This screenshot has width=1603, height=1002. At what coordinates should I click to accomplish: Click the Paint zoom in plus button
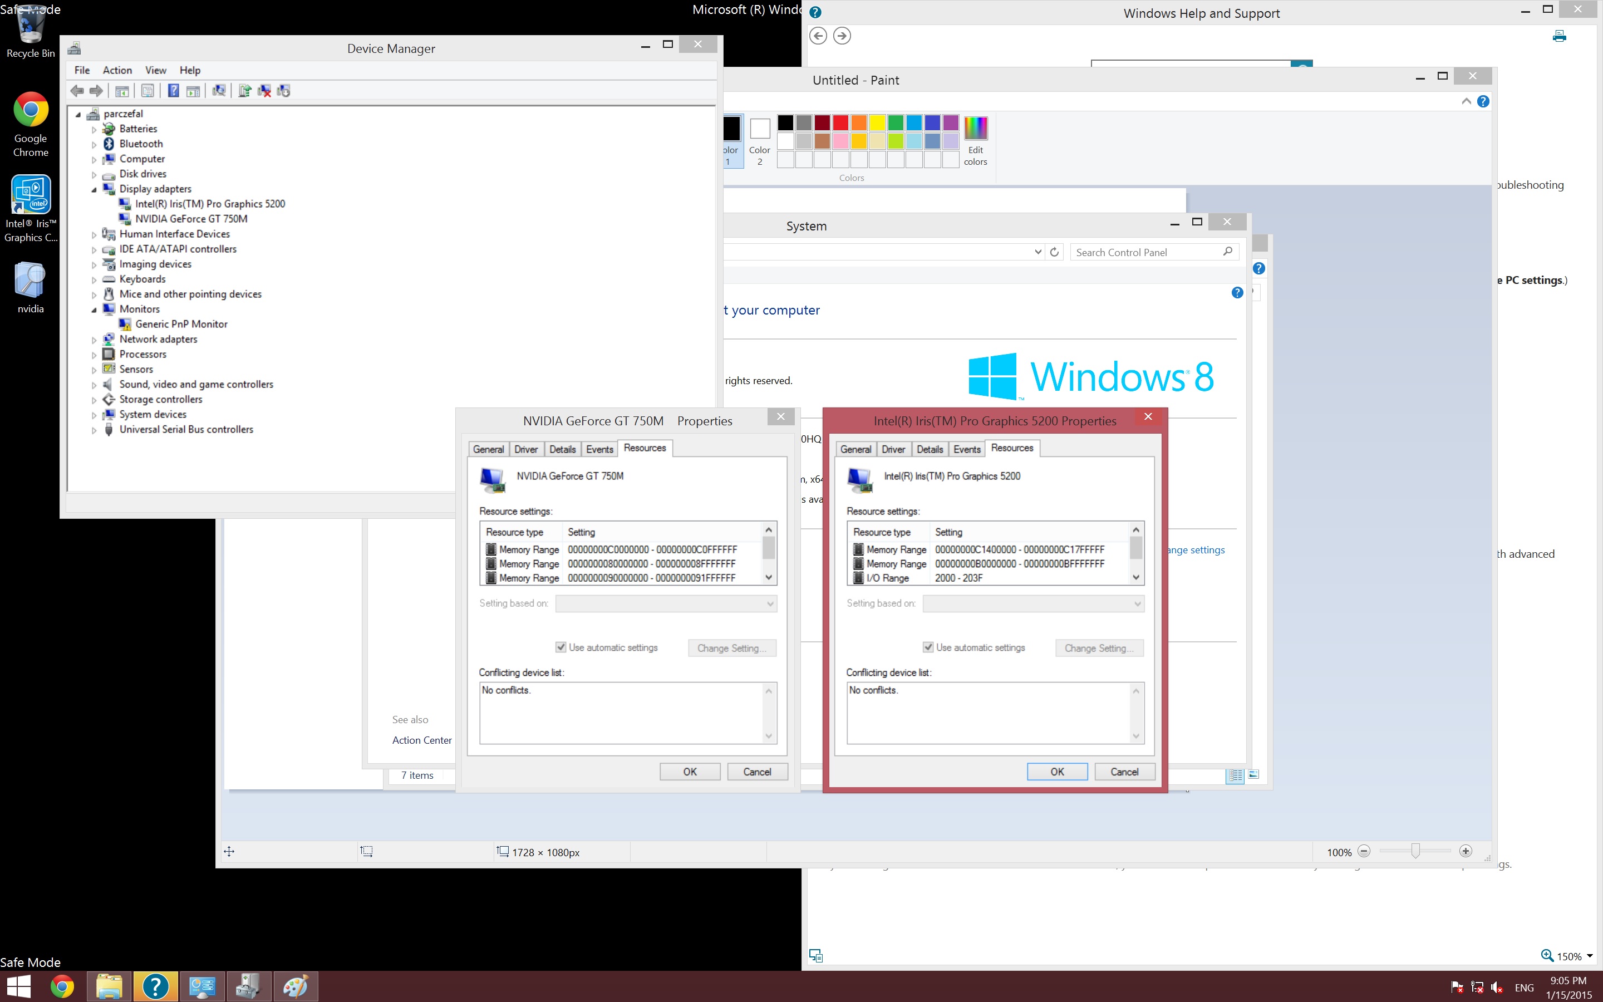click(x=1466, y=851)
